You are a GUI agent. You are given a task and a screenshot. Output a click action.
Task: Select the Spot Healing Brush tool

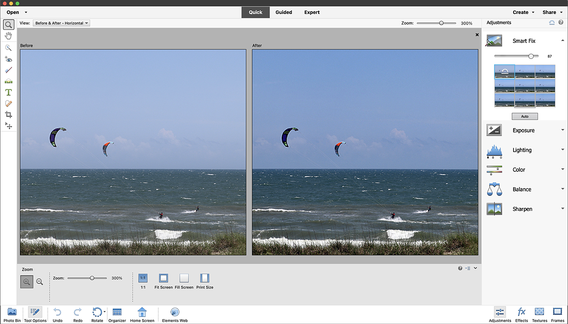pos(8,104)
